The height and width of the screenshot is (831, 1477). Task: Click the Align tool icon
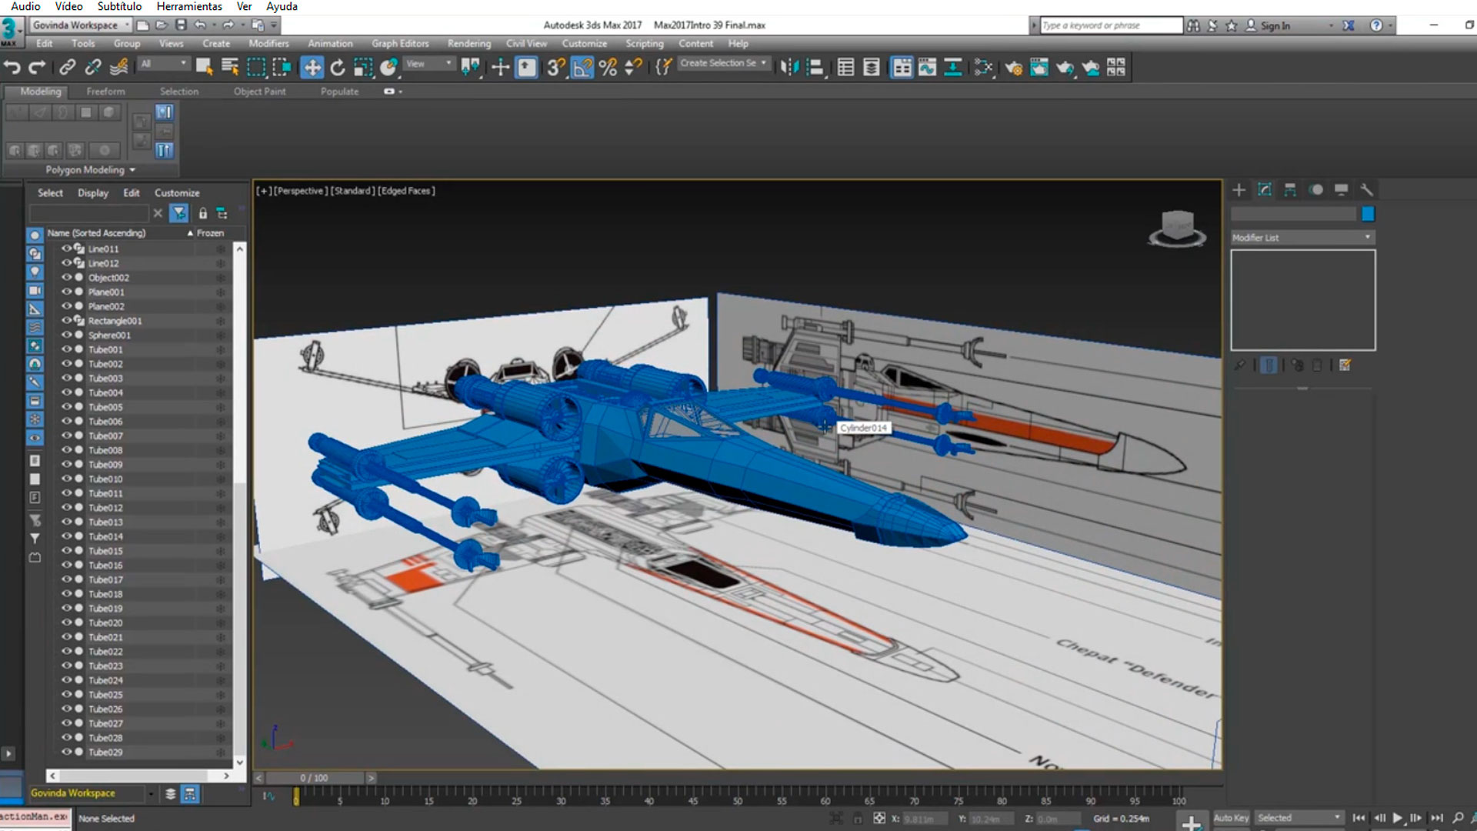pyautogui.click(x=815, y=68)
